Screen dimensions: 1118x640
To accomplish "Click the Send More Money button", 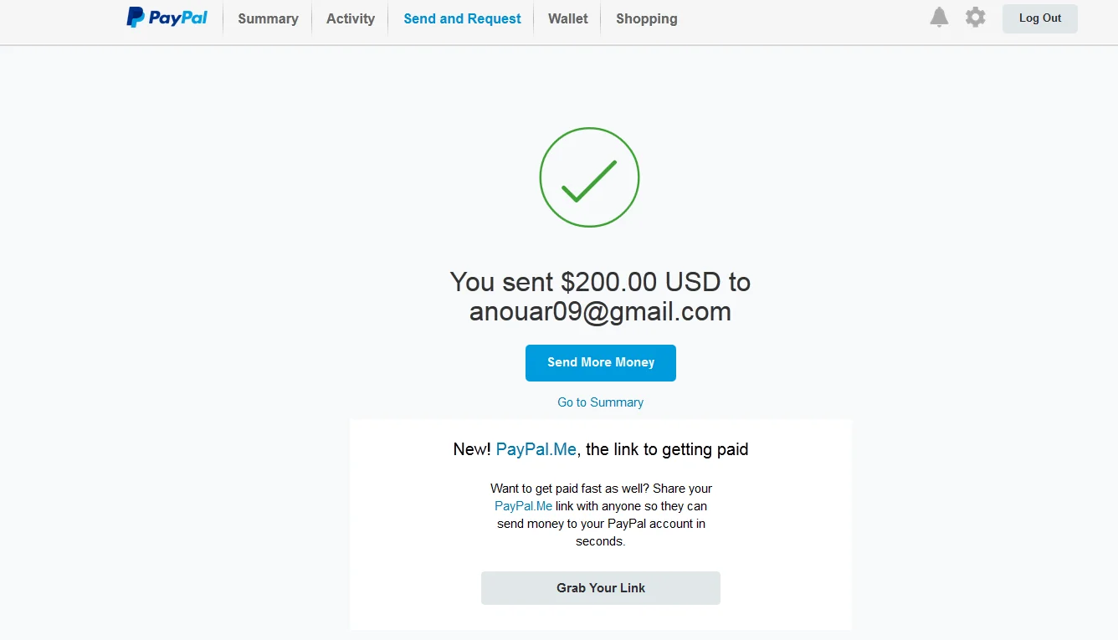I will (601, 363).
